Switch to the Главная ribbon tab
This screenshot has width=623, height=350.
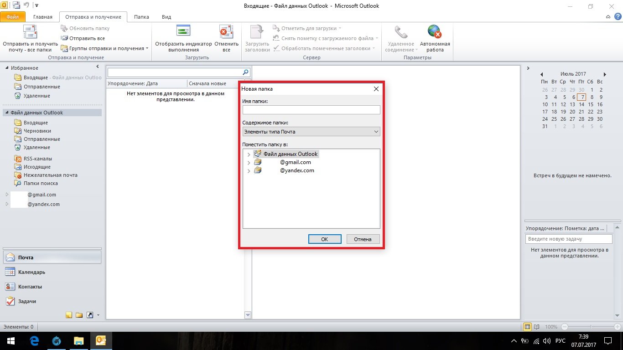[43, 17]
